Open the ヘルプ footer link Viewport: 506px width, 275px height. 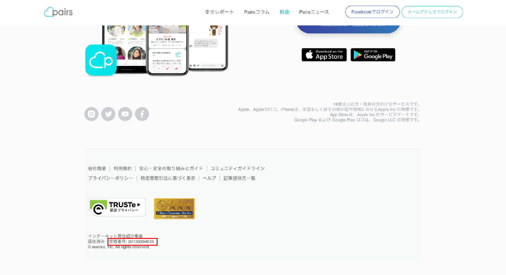tap(209, 178)
